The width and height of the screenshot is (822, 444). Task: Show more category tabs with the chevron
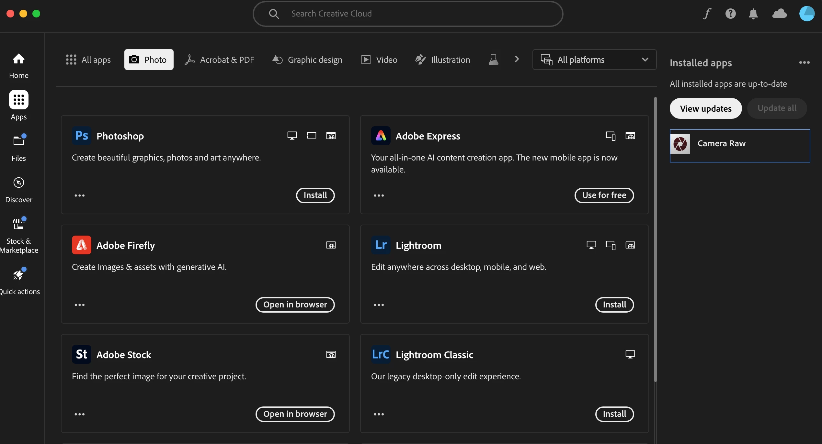(x=517, y=60)
